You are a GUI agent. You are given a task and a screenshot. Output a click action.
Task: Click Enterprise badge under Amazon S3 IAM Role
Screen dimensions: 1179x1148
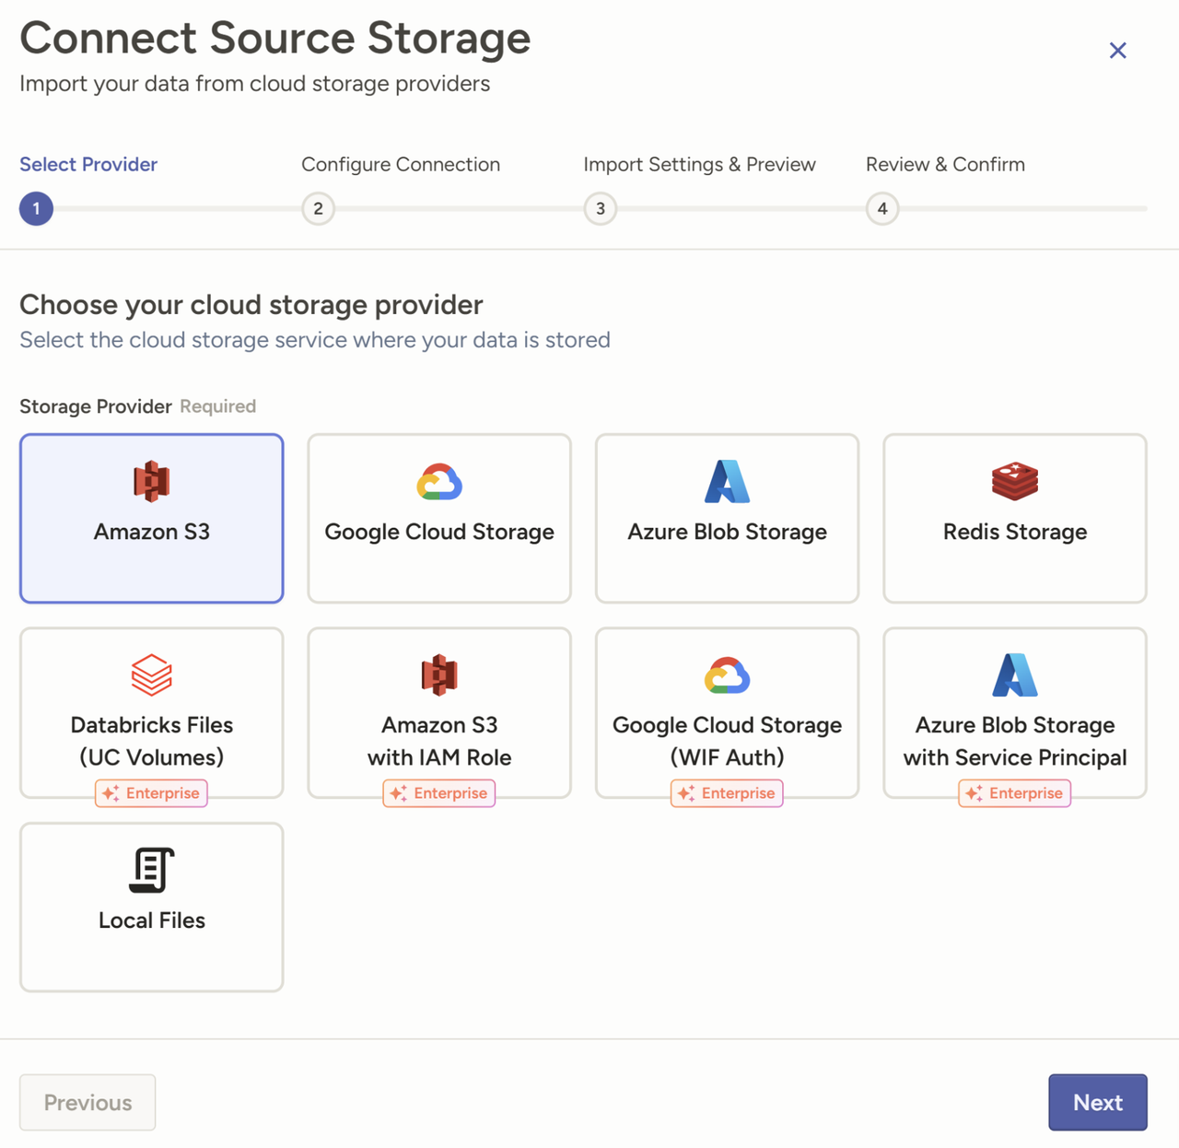click(439, 793)
